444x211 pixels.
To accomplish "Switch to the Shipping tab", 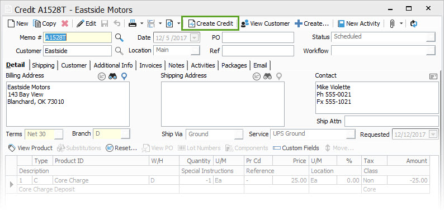I will pos(43,65).
